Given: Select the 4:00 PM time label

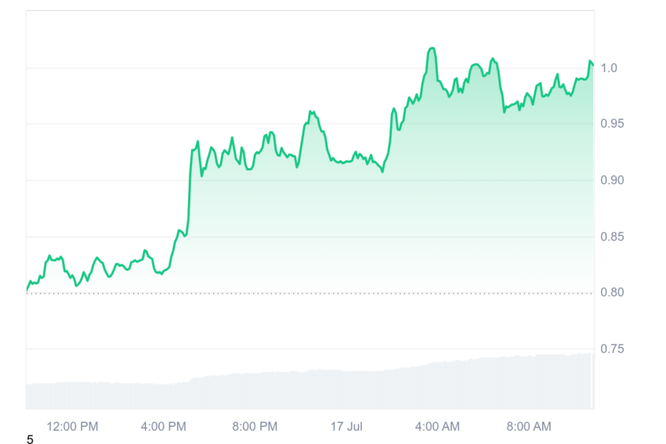Looking at the screenshot, I should [164, 426].
